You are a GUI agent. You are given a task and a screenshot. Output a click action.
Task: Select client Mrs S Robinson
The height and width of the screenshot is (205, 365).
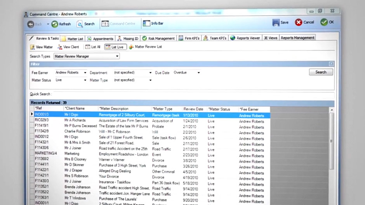pos(76,176)
